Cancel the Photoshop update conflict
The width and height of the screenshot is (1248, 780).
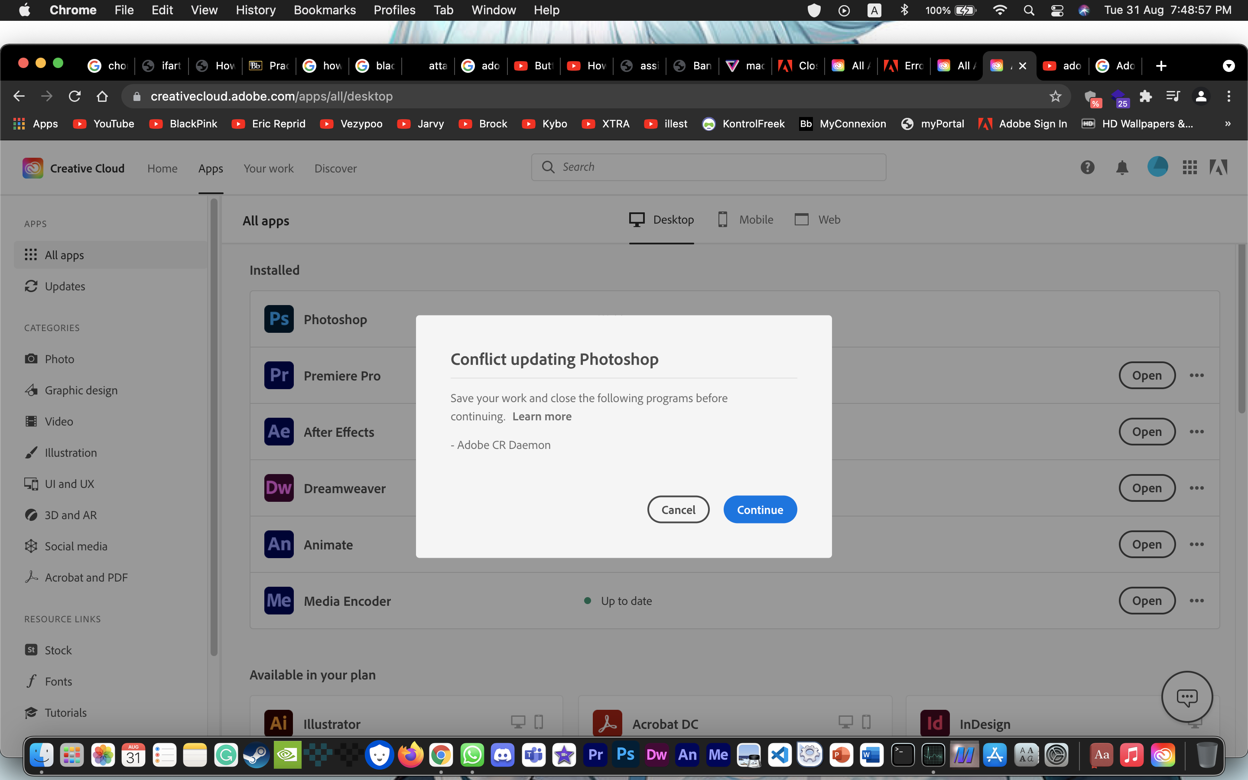pos(678,509)
